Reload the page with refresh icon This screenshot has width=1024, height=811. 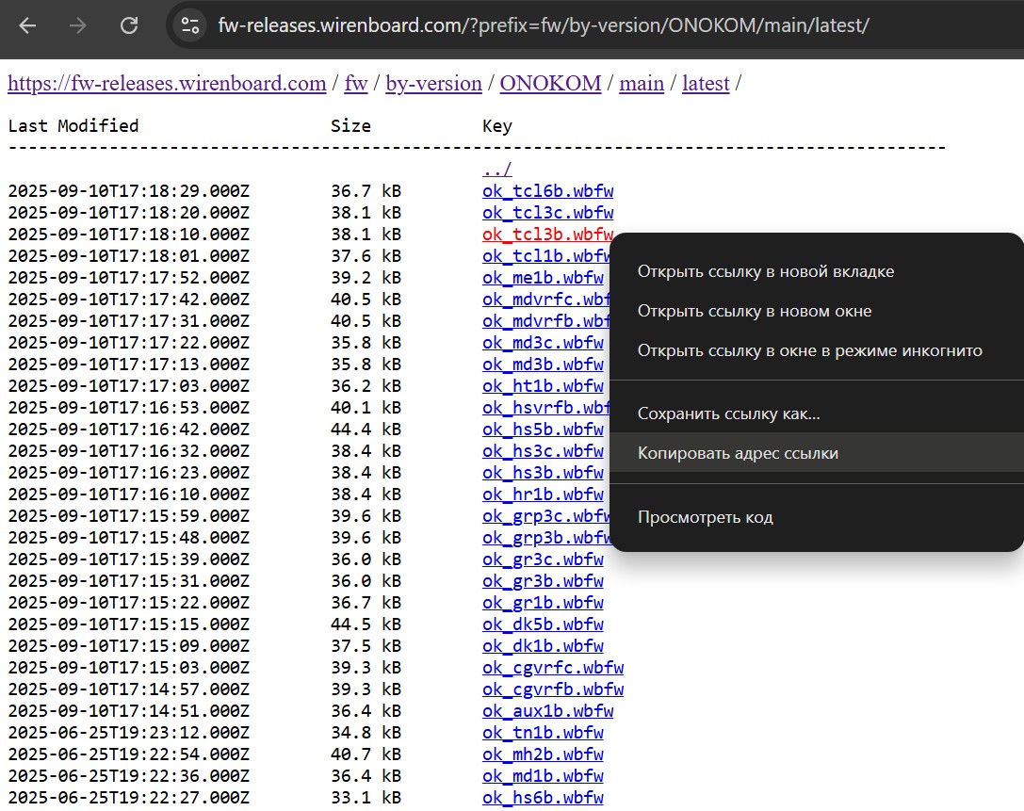tap(129, 25)
